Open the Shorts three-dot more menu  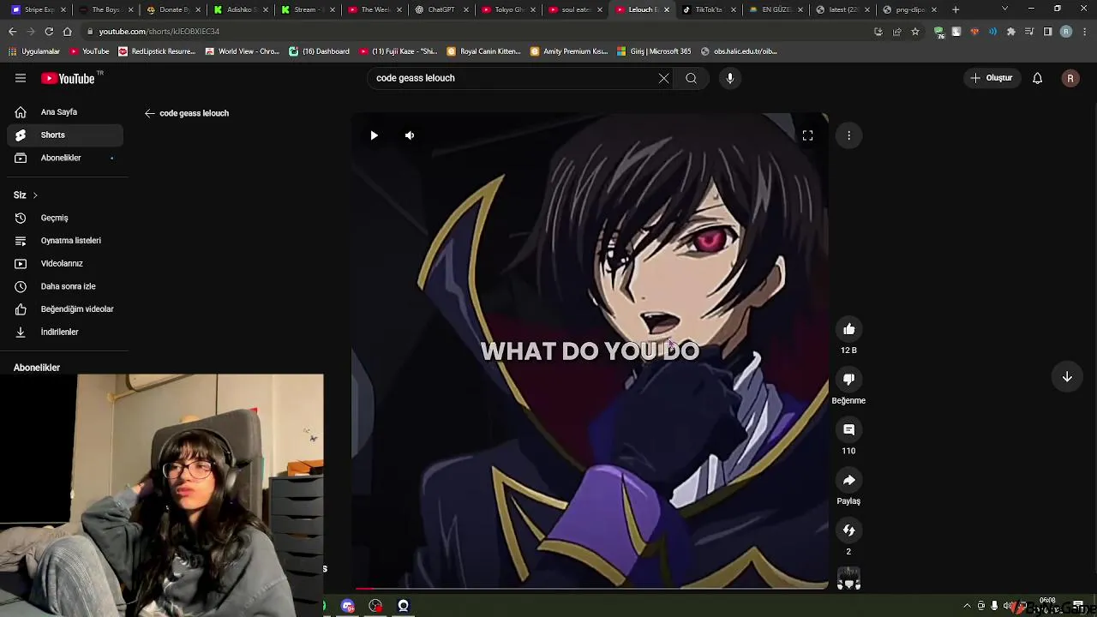pos(848,135)
